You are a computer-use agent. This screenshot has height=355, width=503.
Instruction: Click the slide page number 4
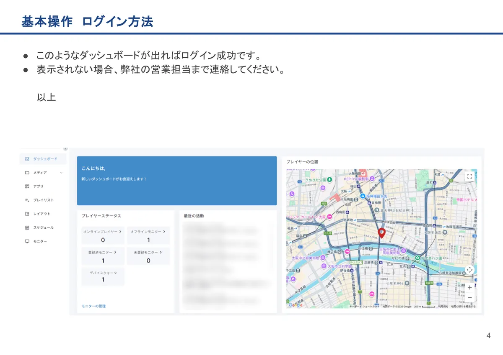pyautogui.click(x=488, y=335)
